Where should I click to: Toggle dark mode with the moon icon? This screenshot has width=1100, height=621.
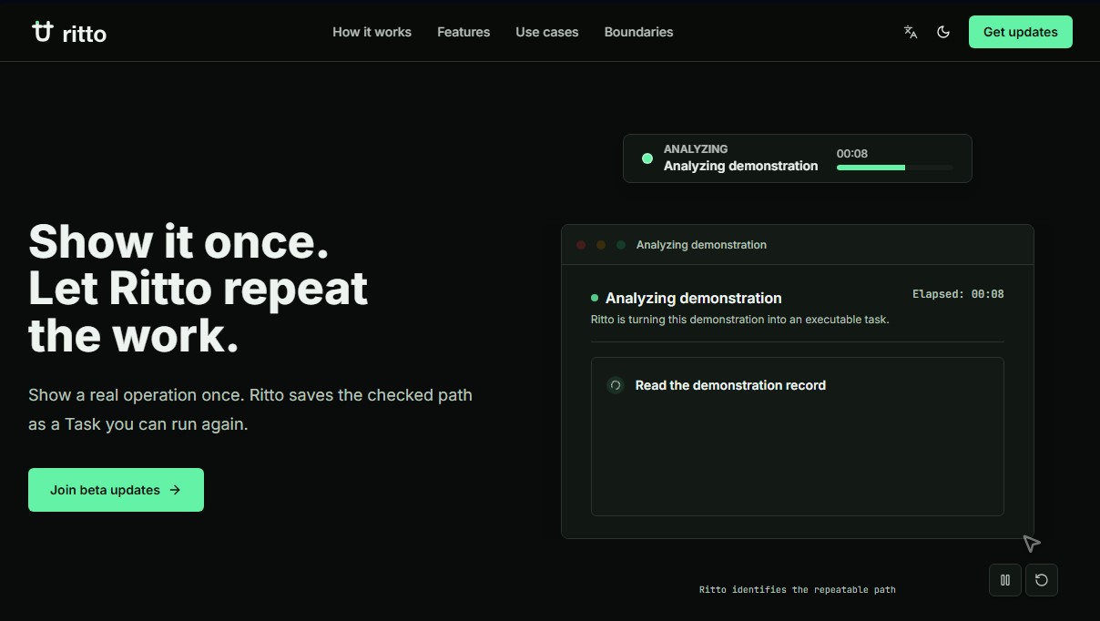(x=943, y=32)
